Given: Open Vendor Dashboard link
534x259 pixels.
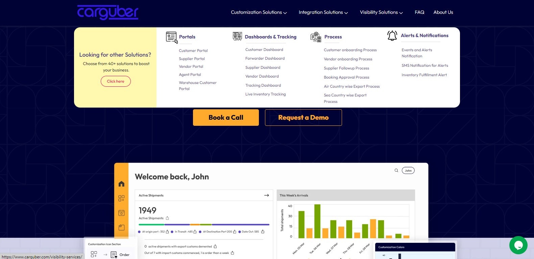Looking at the screenshot, I should pos(262,76).
